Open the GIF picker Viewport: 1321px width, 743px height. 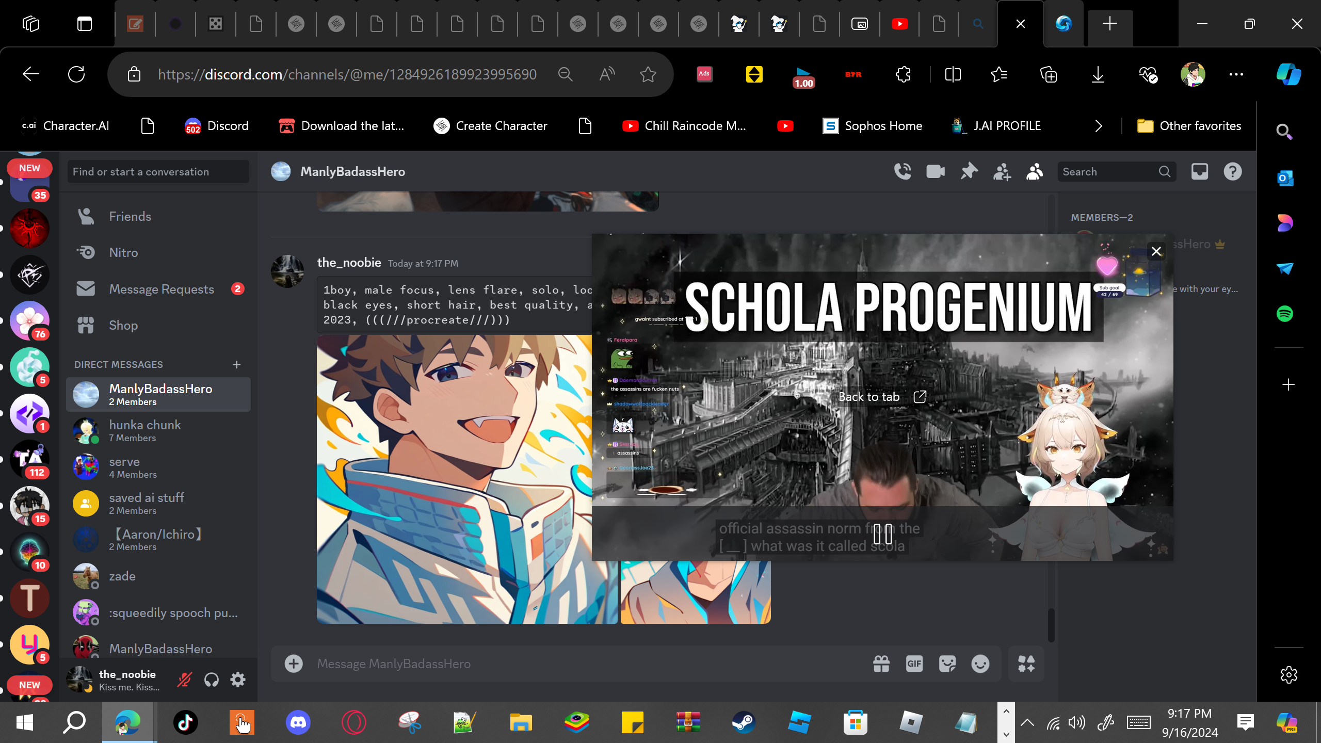914,664
